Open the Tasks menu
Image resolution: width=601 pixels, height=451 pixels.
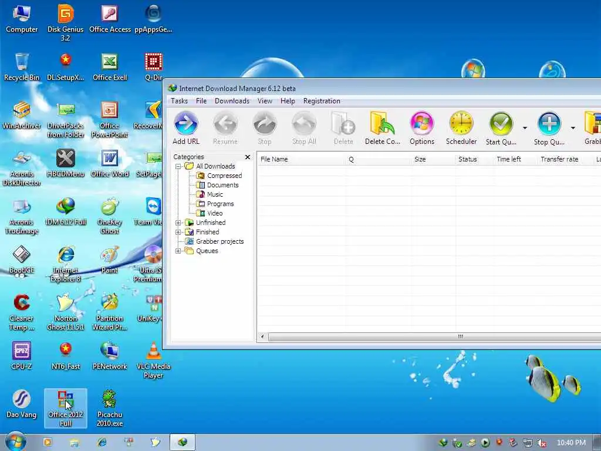tap(179, 101)
